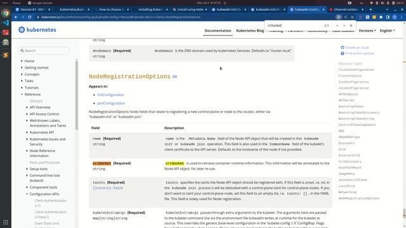Launch VS Code from the dock
The width and height of the screenshot is (406, 228).
tap(6, 23)
